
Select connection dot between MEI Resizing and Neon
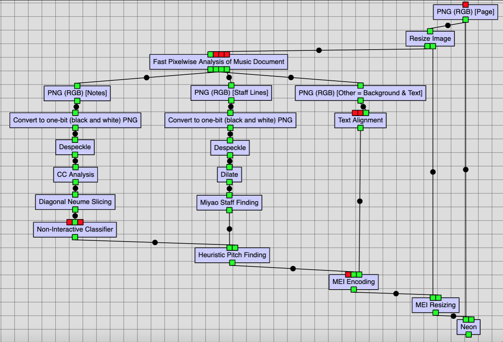(x=454, y=316)
